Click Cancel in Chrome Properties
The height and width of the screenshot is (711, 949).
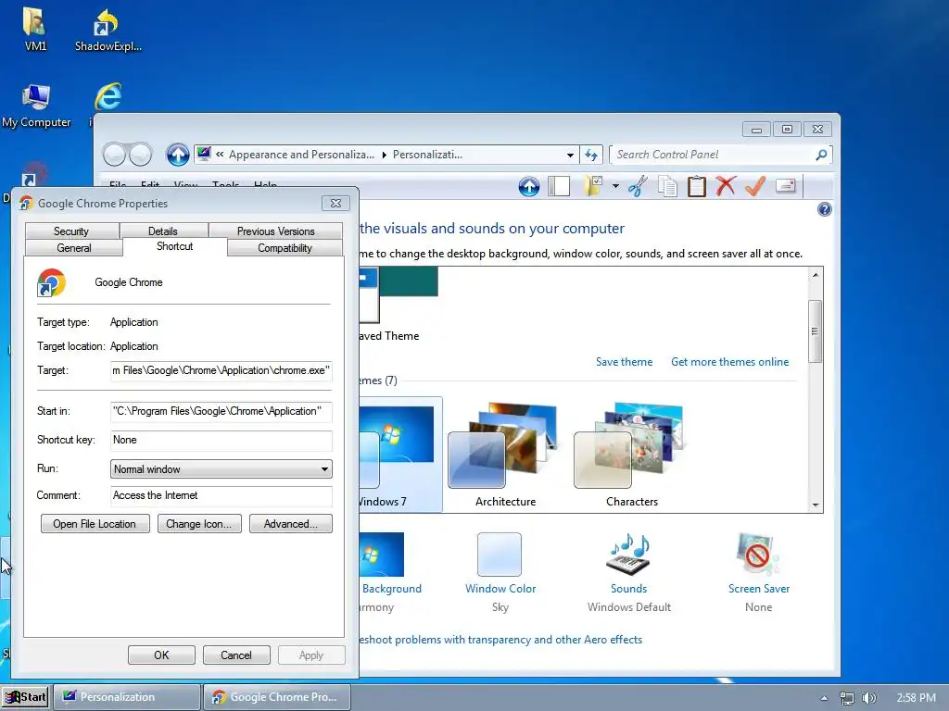pyautogui.click(x=236, y=655)
